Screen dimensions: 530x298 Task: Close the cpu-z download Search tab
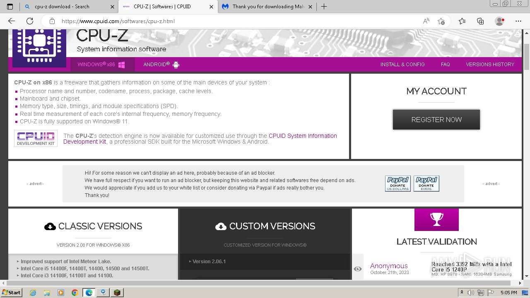point(112,7)
